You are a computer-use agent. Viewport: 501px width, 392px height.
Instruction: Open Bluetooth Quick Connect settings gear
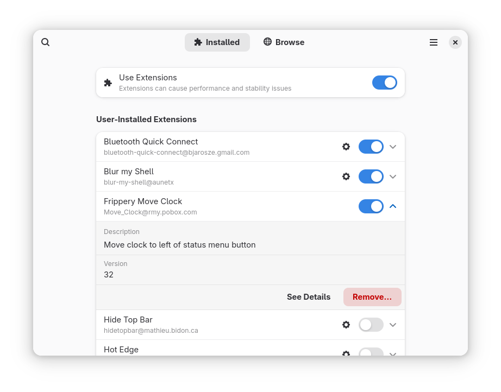(x=346, y=147)
